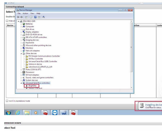Open Windows Explorer folder from taskbar
This screenshot has width=162, height=131.
[x=27, y=113]
